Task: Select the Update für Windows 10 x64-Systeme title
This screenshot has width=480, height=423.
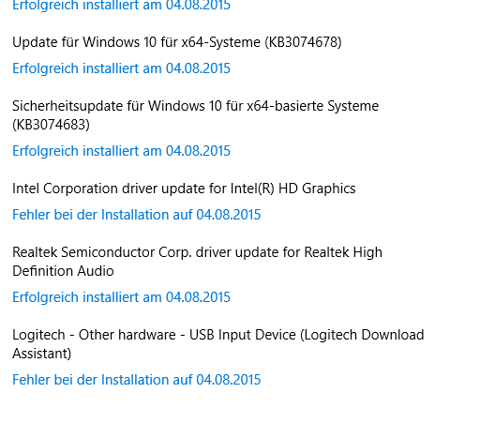Action: (x=177, y=42)
